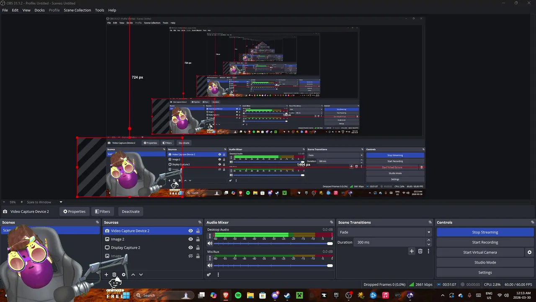Viewport: 536px width, 302px height.
Task: Open the Scene Collection menu
Action: click(77, 10)
